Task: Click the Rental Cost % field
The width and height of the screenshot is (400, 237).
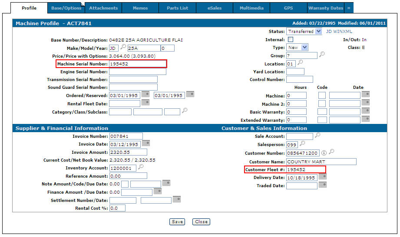Action: pos(117,208)
